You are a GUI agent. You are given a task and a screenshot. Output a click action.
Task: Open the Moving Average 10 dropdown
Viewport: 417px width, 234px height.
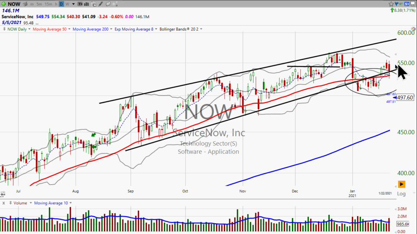tap(70, 203)
